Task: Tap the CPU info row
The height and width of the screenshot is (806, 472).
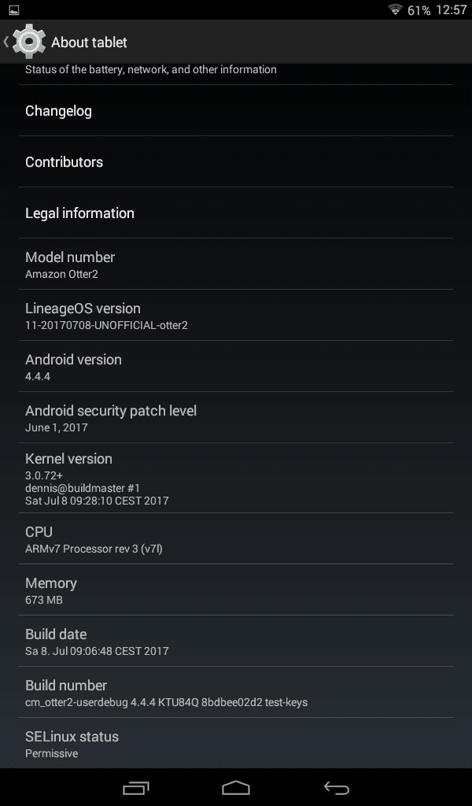Action: coord(236,538)
